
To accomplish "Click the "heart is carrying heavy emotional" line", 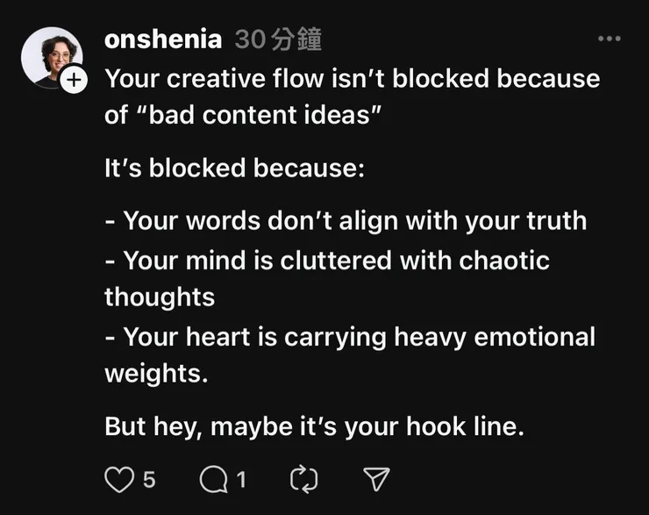I will (x=350, y=336).
